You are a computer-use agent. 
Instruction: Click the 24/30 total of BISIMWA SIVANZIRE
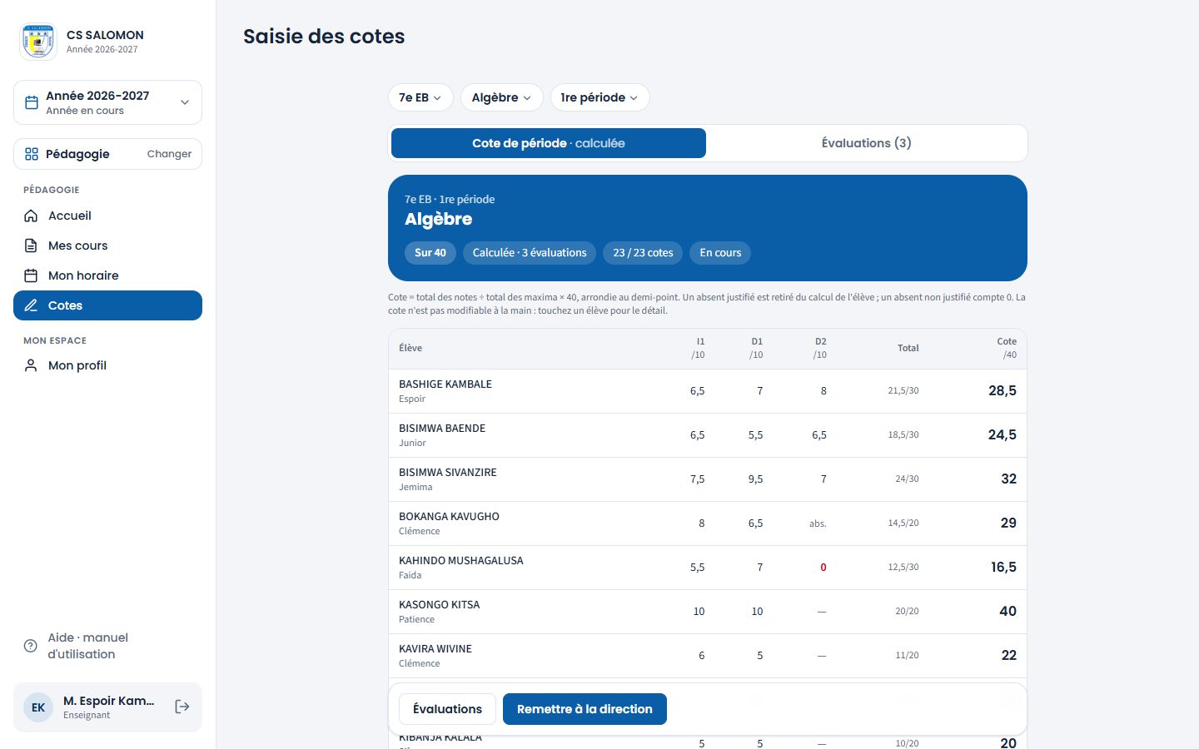point(907,479)
